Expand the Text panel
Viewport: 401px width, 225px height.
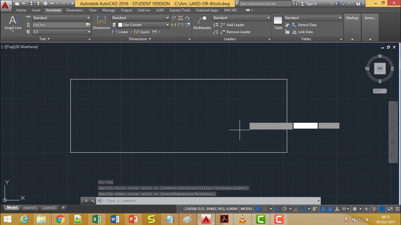click(x=44, y=39)
